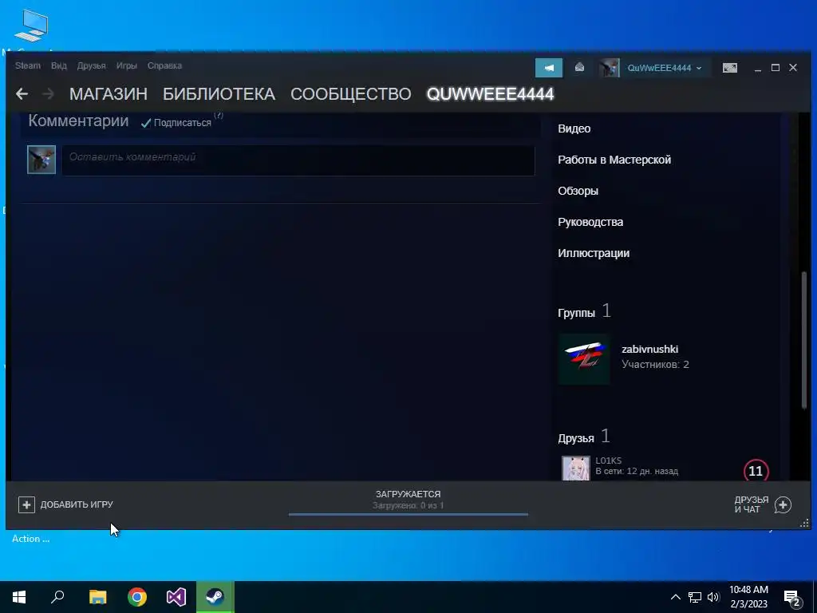Open the QUWWEEE4444 profile tab
Image resolution: width=817 pixels, height=613 pixels.
(x=491, y=94)
